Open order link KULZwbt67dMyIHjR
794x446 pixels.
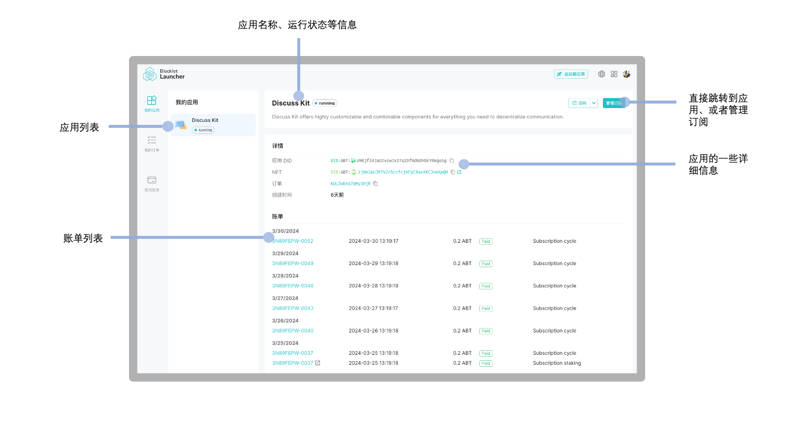point(350,183)
